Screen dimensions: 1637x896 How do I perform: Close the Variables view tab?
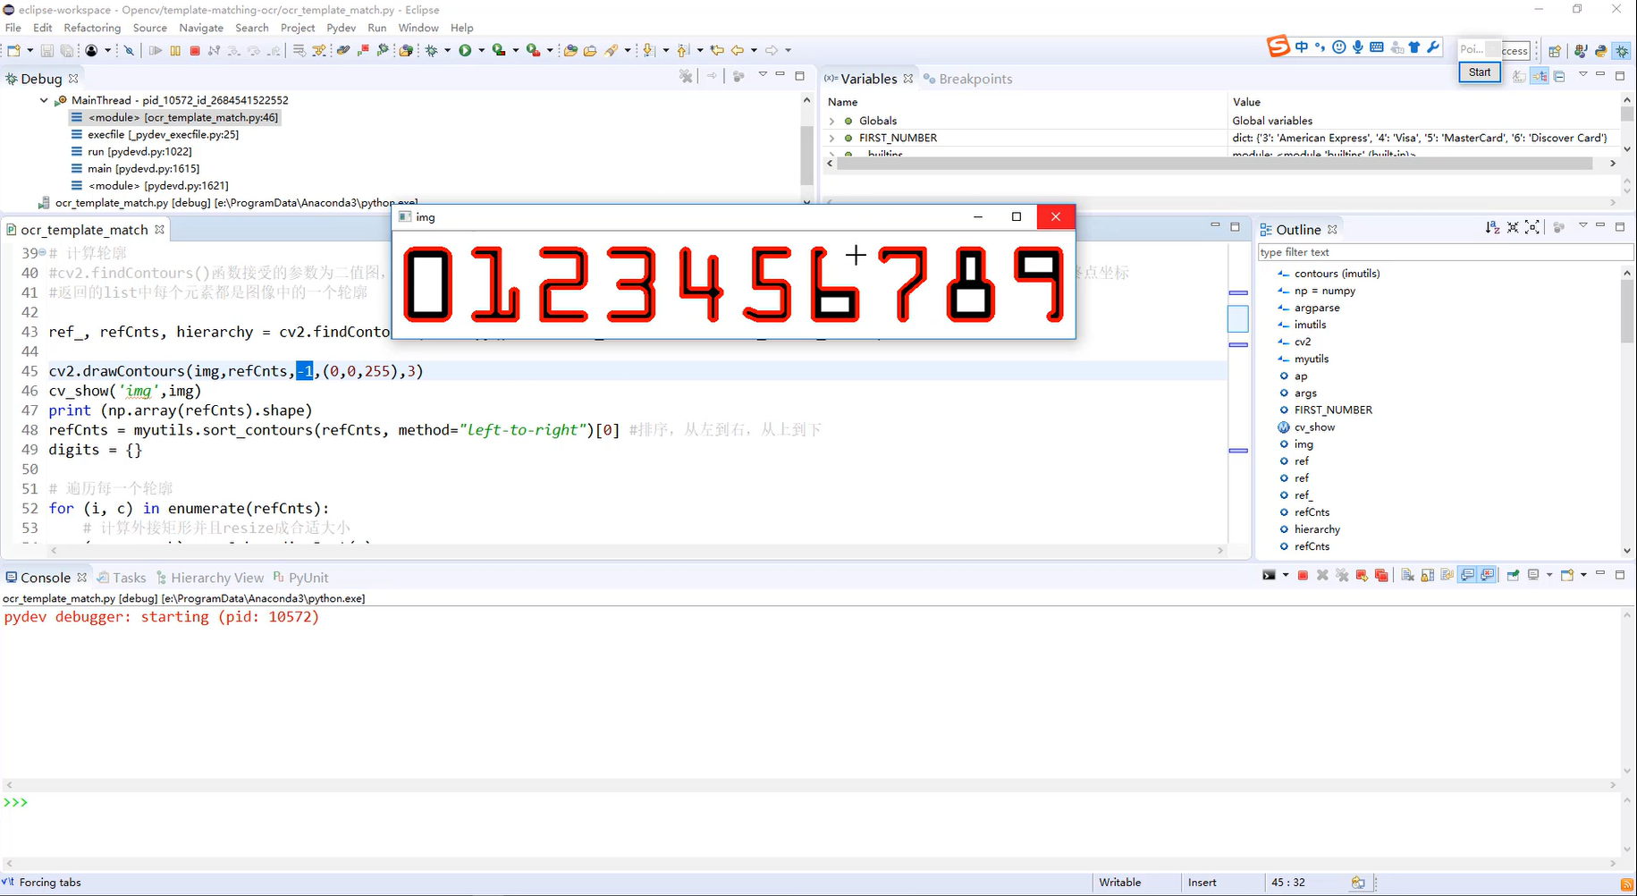tap(908, 79)
